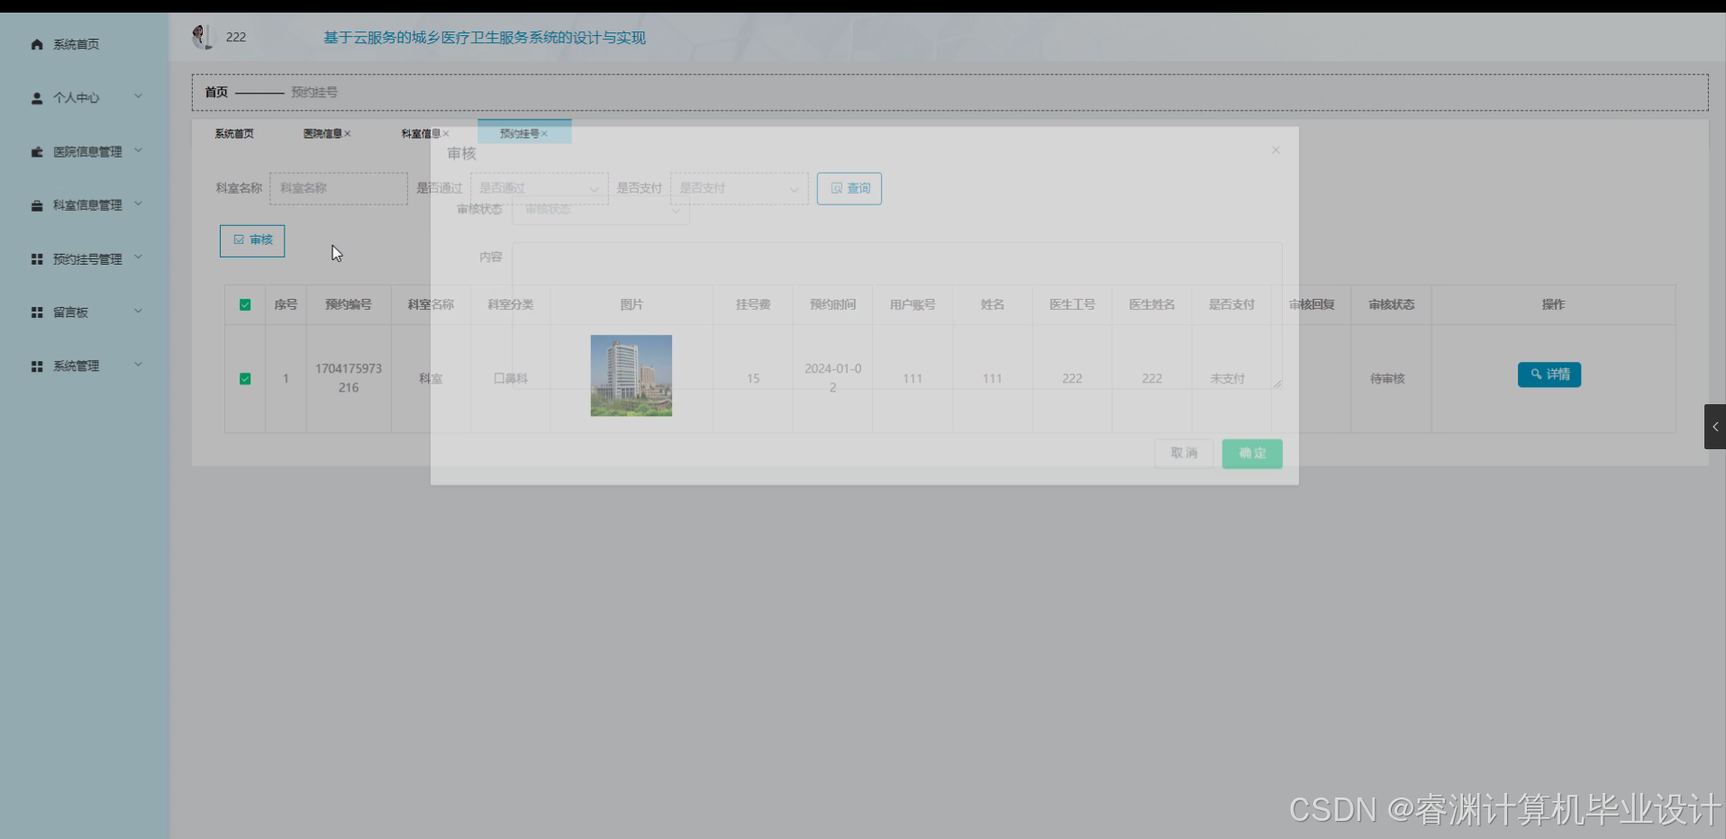Click the 1704175973216 booking number cell

click(x=349, y=378)
